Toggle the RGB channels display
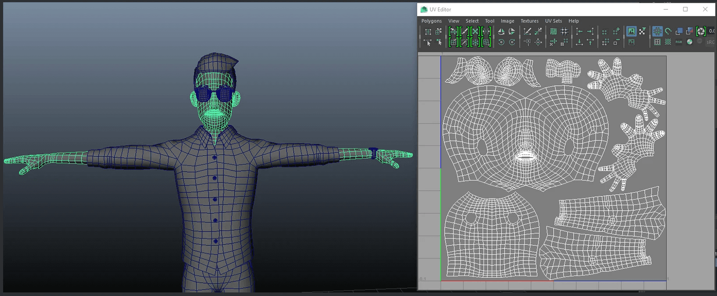This screenshot has height=296, width=717. (x=678, y=42)
